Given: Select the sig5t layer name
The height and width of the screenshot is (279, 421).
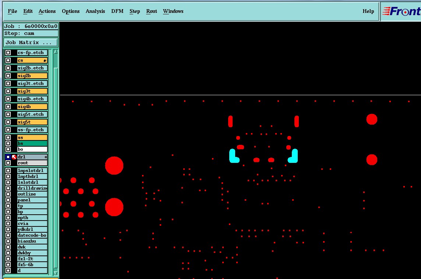Looking at the screenshot, I should 32,122.
